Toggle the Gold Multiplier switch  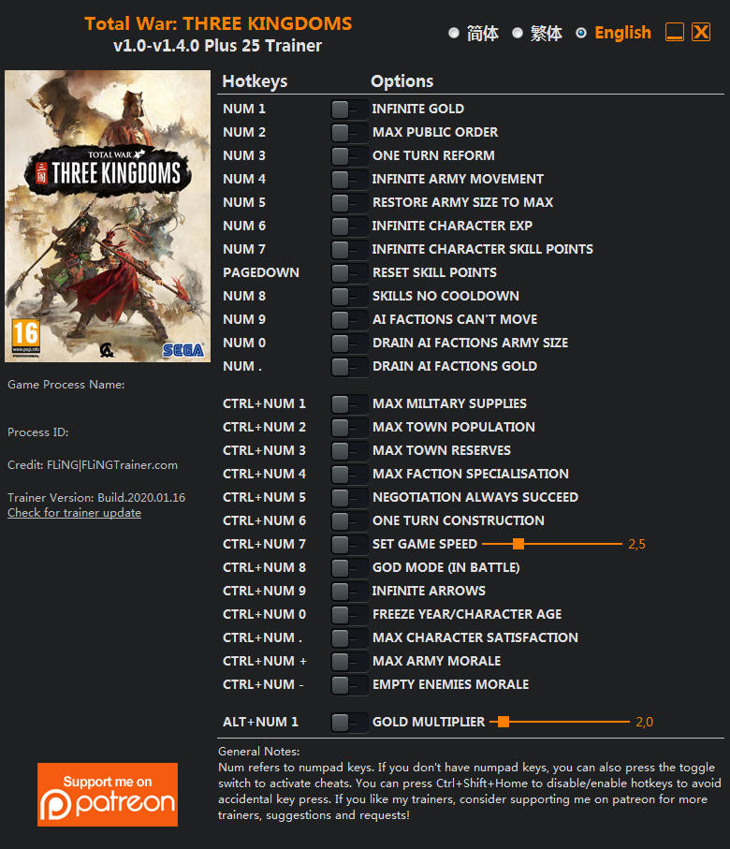pyautogui.click(x=349, y=722)
